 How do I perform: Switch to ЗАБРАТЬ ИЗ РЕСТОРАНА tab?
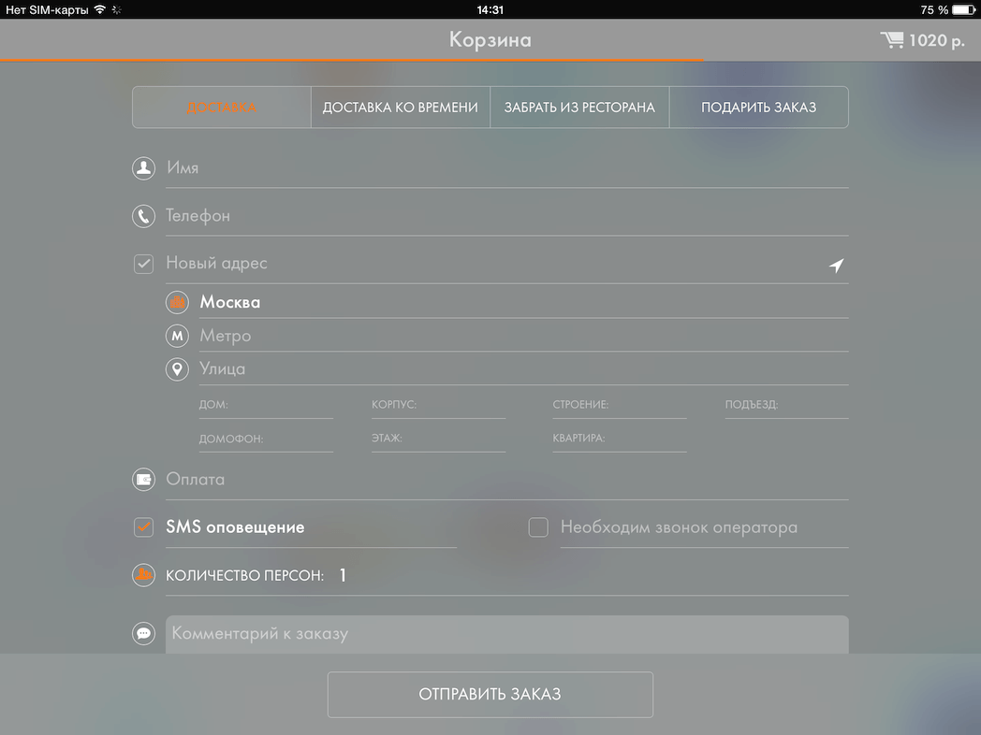pos(579,108)
